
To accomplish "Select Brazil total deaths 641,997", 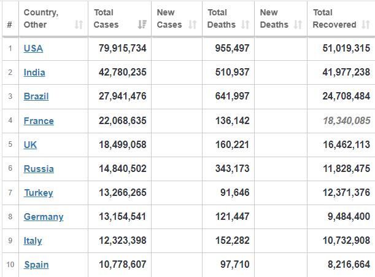I will tap(232, 96).
